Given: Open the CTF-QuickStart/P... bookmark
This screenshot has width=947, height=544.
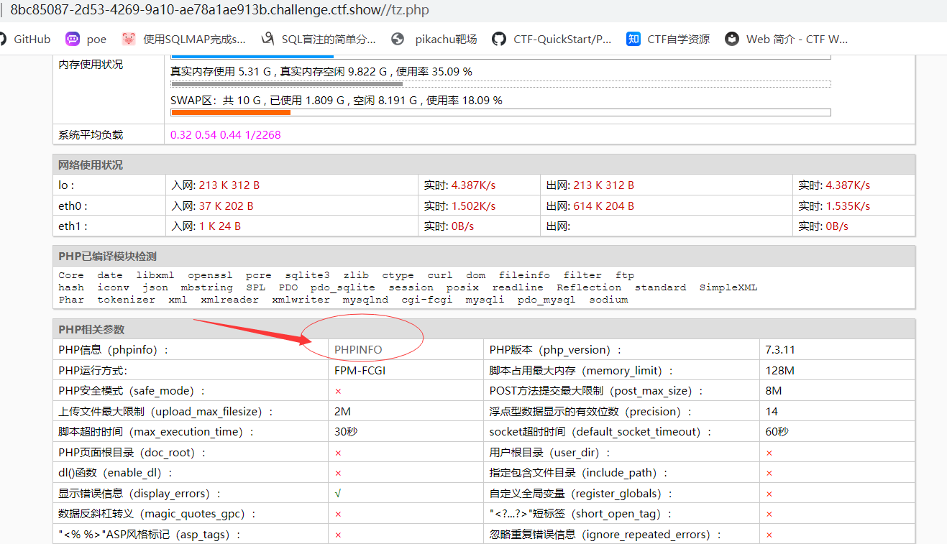Looking at the screenshot, I should [x=552, y=39].
